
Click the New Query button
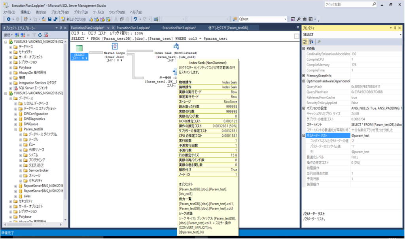tap(73, 19)
